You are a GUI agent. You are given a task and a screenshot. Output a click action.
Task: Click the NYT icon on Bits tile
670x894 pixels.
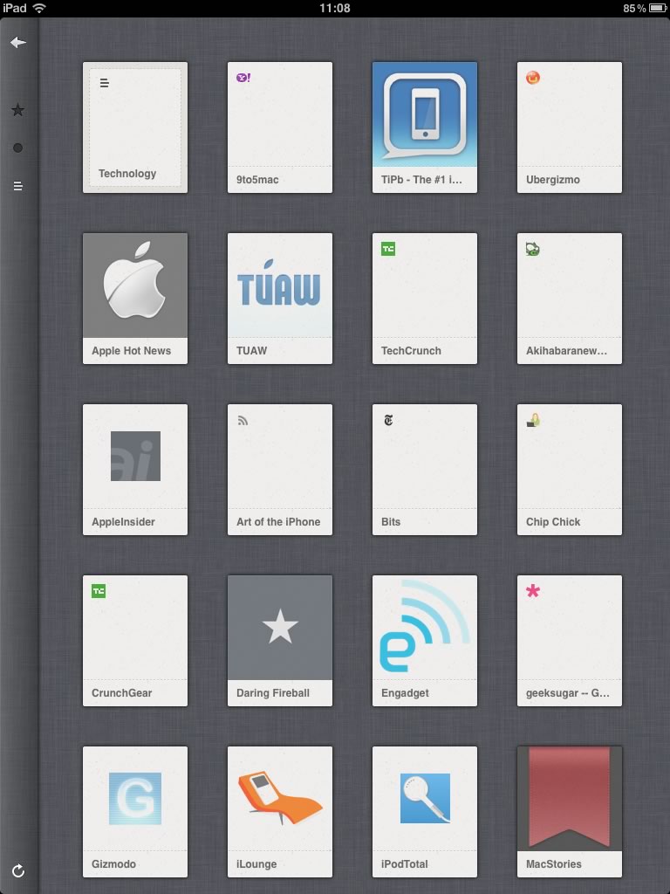pos(388,420)
